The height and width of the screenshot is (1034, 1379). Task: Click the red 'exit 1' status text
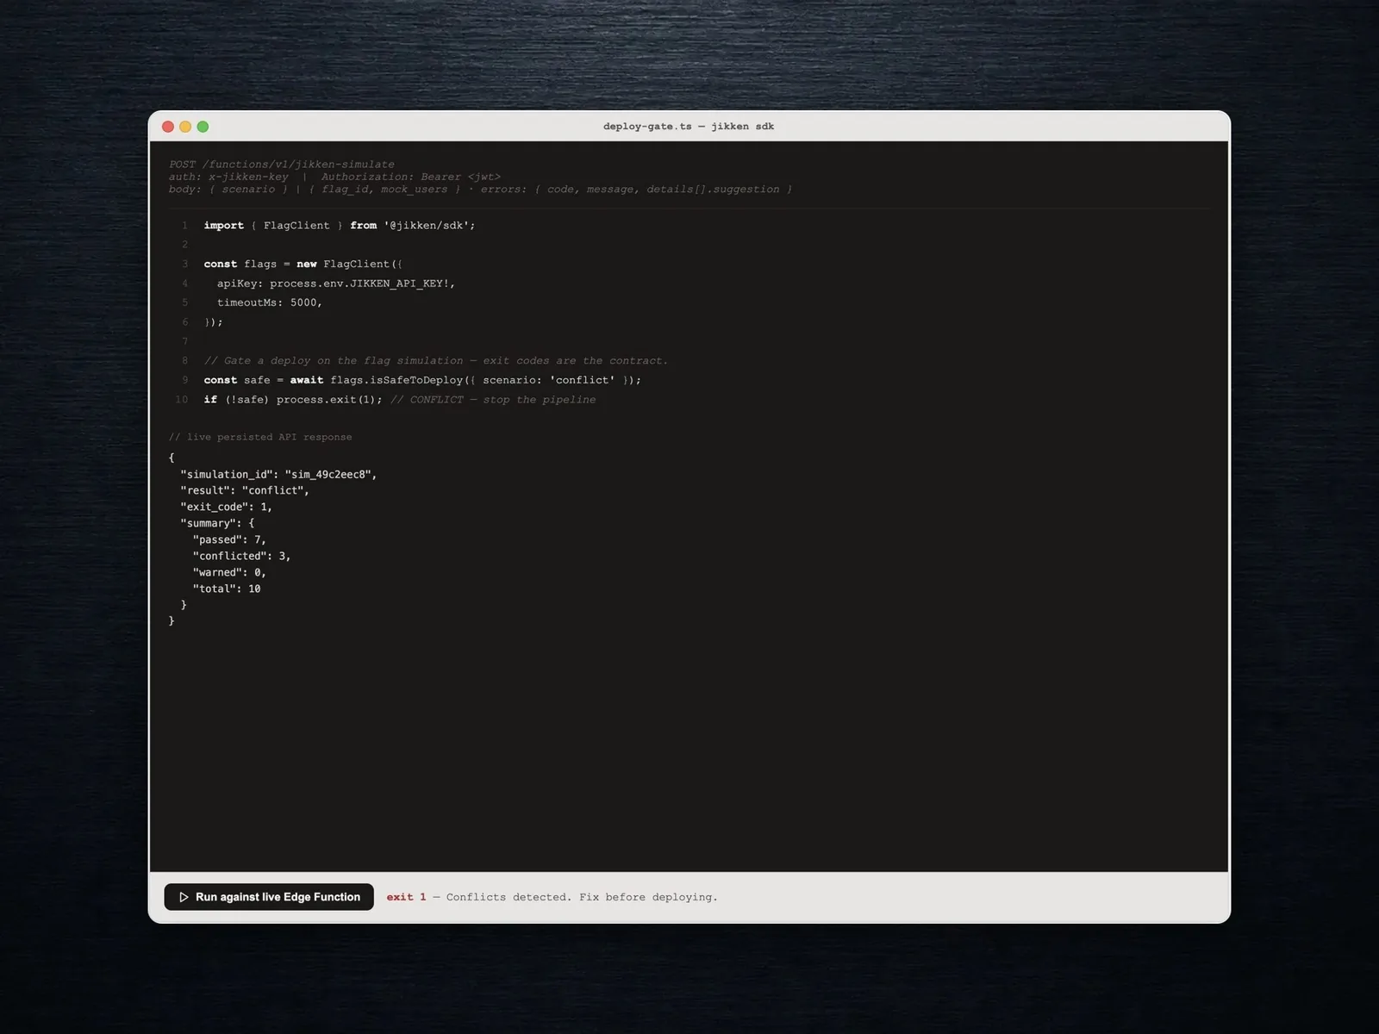coord(406,897)
